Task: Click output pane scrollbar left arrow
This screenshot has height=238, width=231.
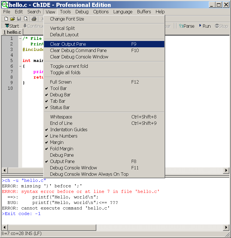Action: pyautogui.click(x=5, y=227)
